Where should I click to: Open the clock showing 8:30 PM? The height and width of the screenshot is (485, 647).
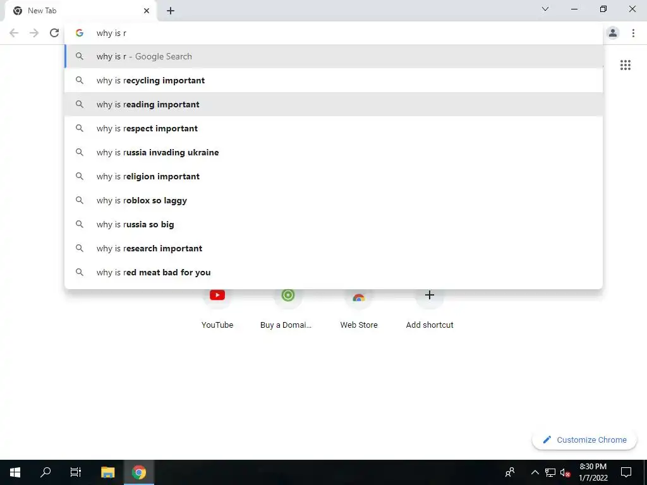coord(593,472)
